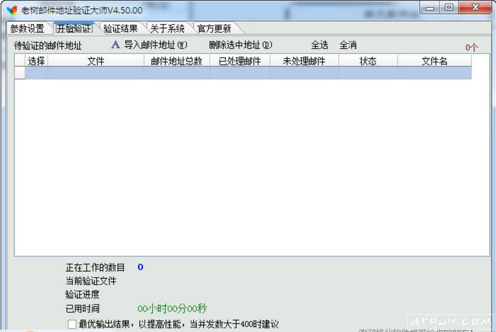Screen dimensions: 496x332
Task: Open the 参数设置 tab
Action: [27, 28]
